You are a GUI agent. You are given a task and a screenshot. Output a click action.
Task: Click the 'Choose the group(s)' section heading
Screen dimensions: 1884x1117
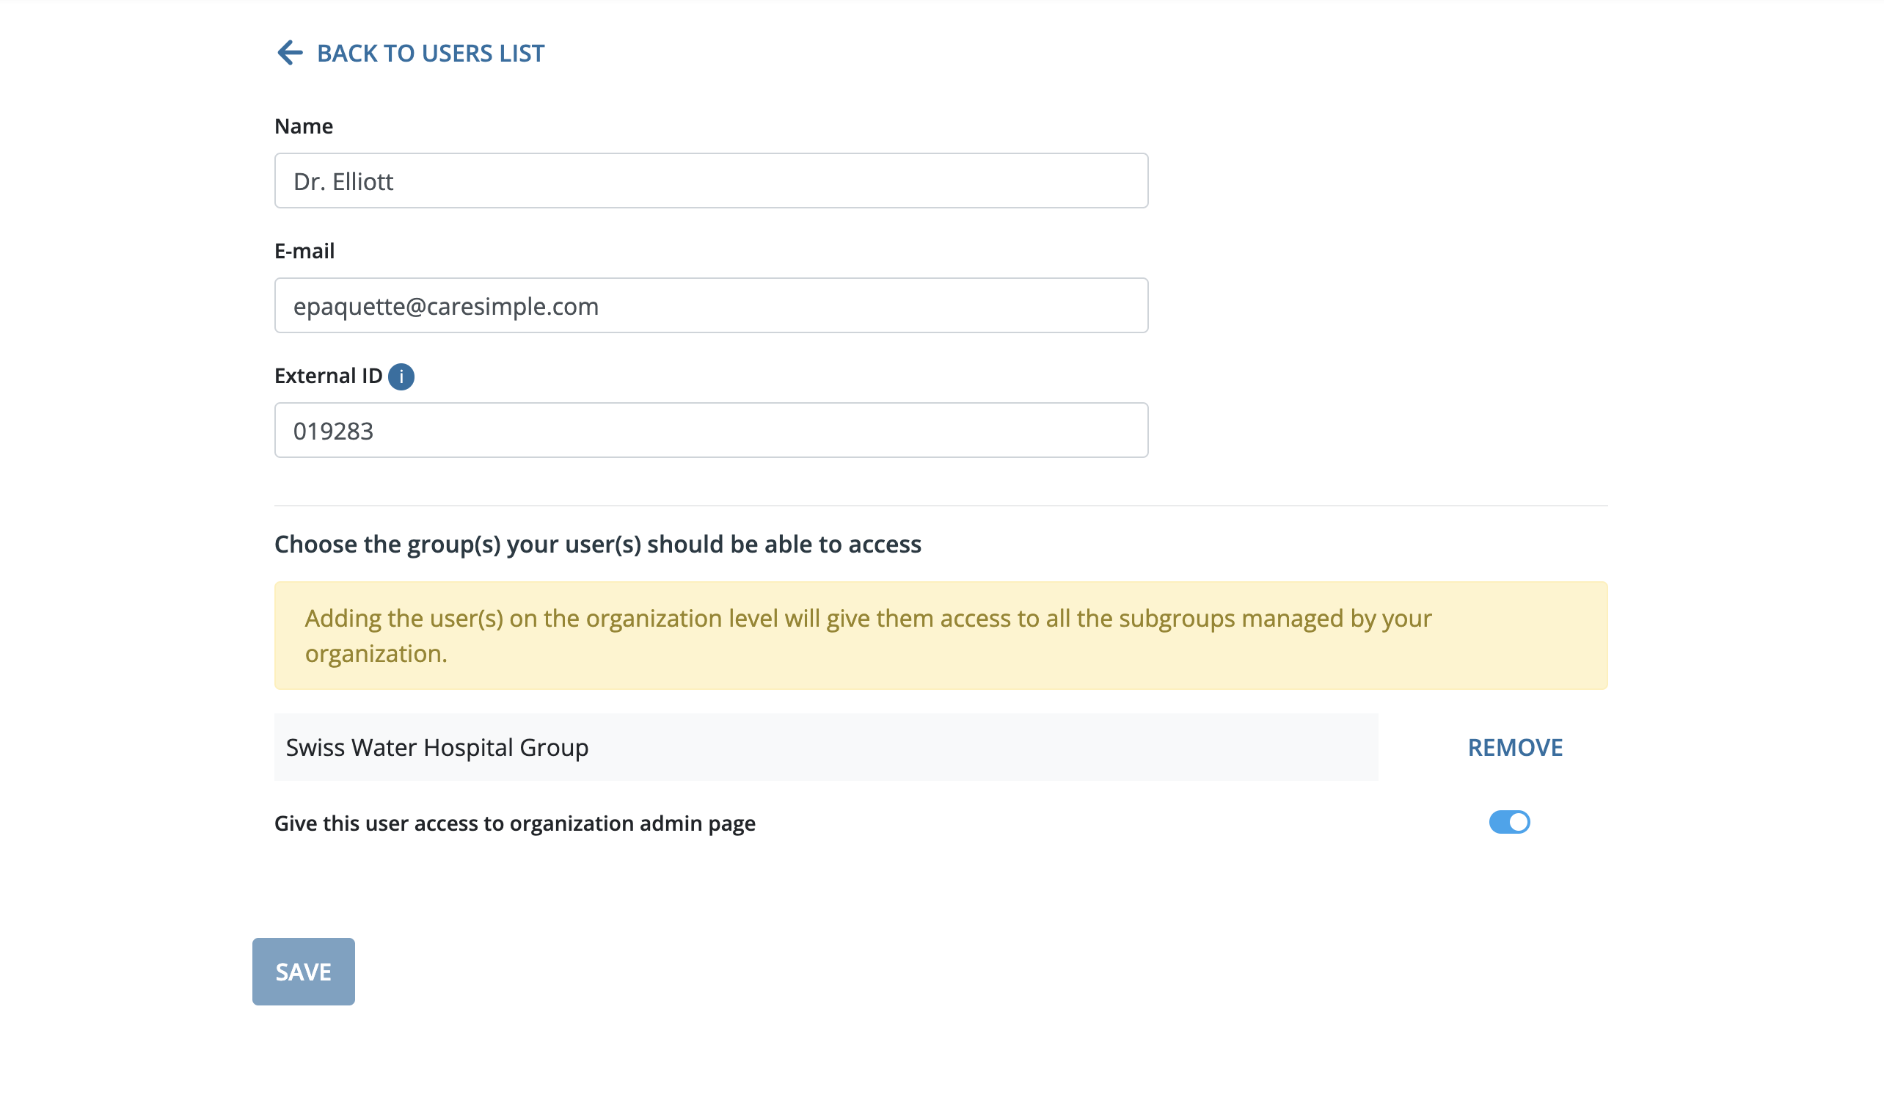pyautogui.click(x=597, y=545)
